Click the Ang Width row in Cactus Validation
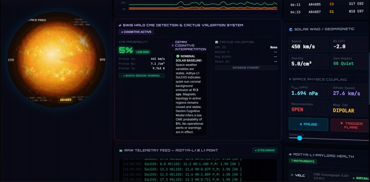 246,57
